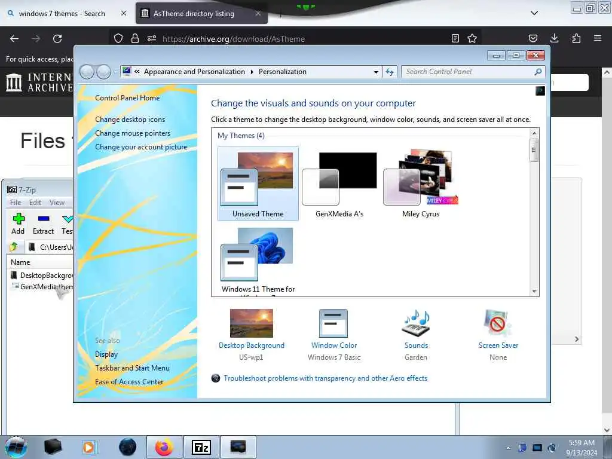The height and width of the screenshot is (459, 612).
Task: Toggle Firefox reader view icon
Action: (455, 38)
